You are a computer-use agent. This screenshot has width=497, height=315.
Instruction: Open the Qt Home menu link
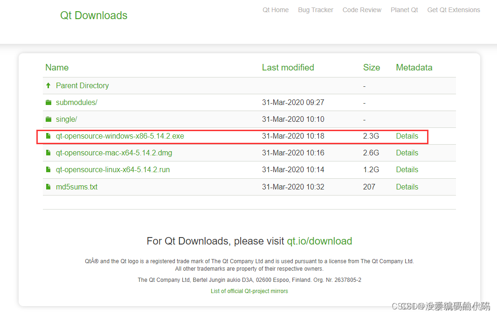click(276, 10)
